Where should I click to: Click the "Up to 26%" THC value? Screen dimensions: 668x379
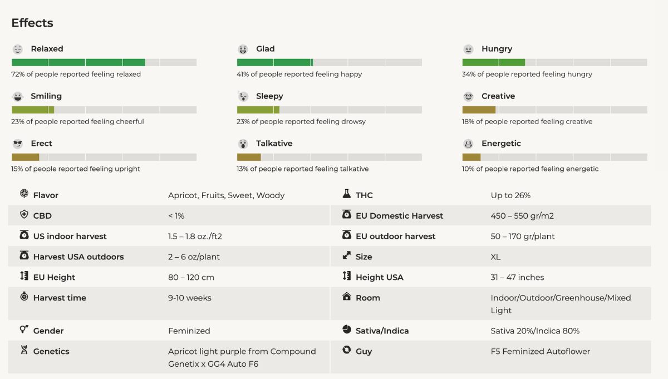[510, 195]
